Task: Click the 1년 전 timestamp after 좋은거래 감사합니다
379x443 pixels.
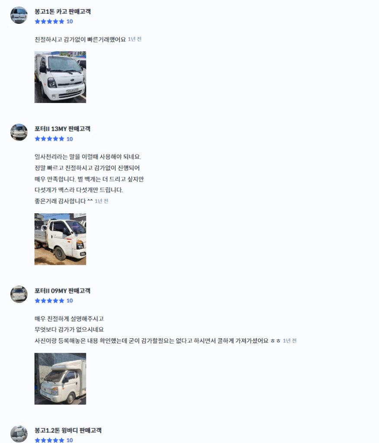Action: pos(102,201)
